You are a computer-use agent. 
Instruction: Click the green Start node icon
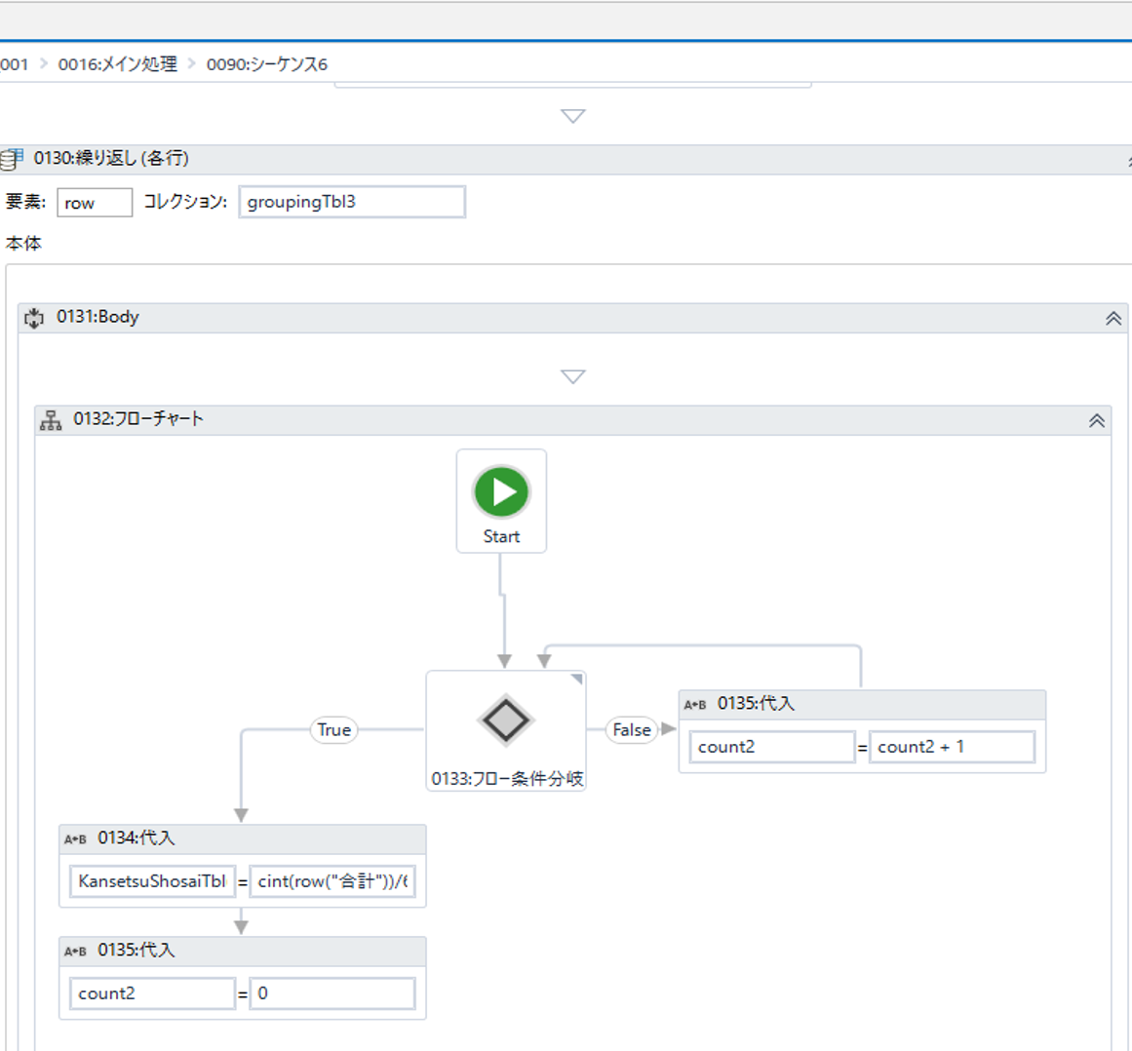(501, 491)
